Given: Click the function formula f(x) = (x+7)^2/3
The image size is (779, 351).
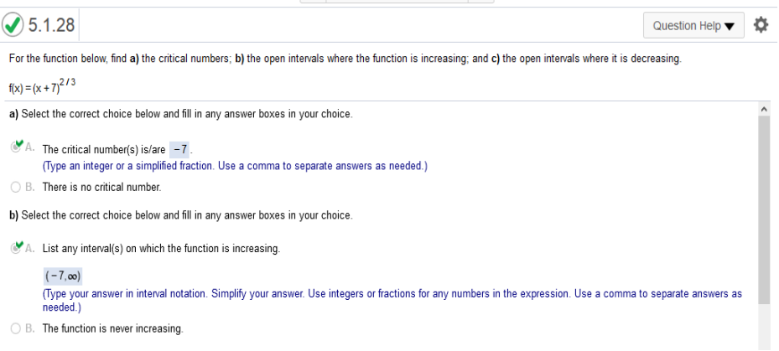Looking at the screenshot, I should click(42, 86).
